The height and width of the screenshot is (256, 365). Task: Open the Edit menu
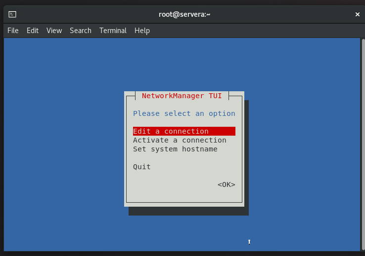pos(32,31)
